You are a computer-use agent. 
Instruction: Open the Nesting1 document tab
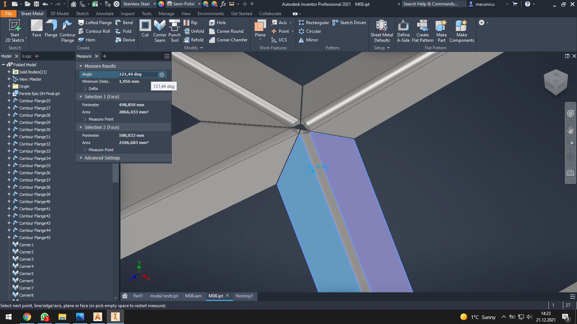tap(244, 296)
